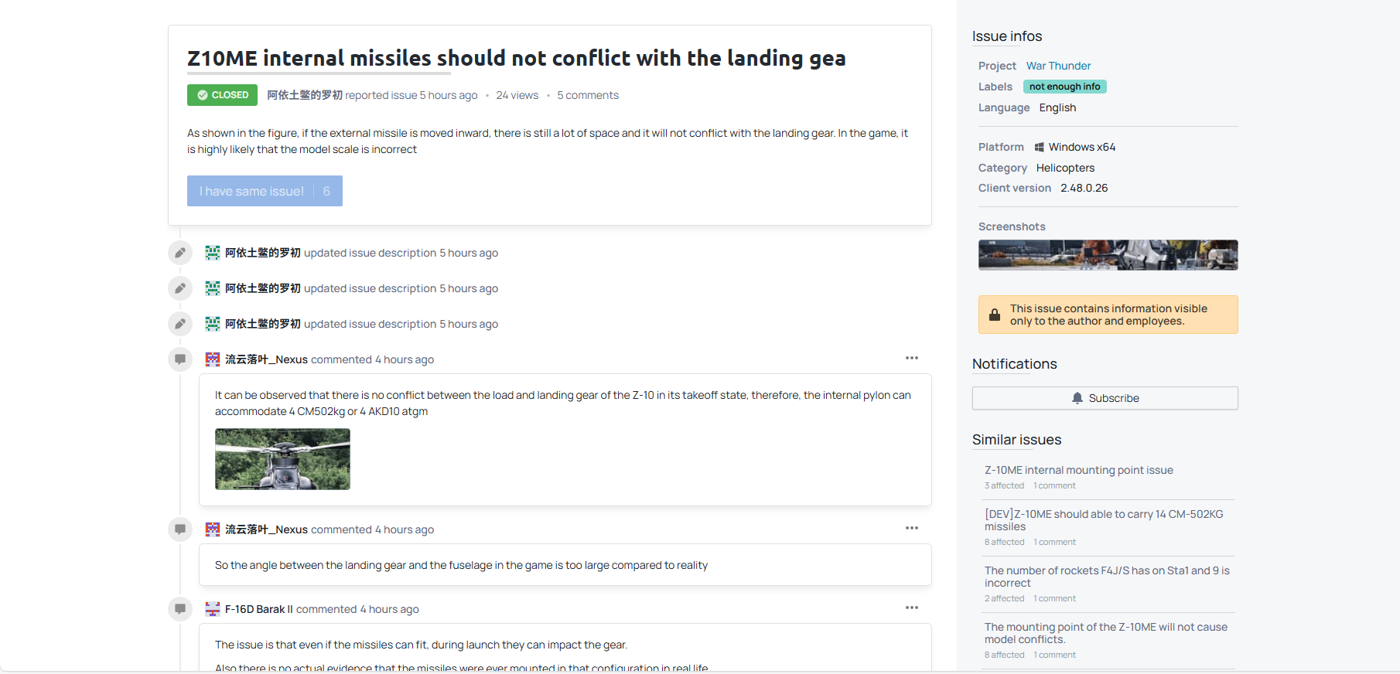Subscribe to issue notifications

pos(1105,398)
